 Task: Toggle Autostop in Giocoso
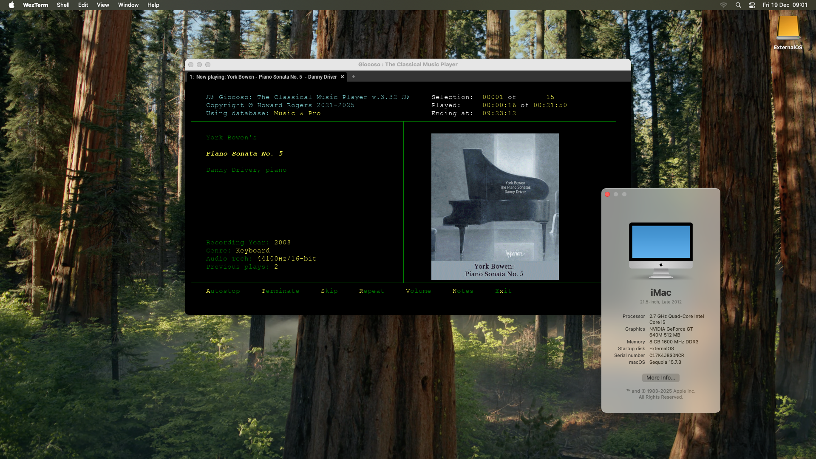click(223, 291)
